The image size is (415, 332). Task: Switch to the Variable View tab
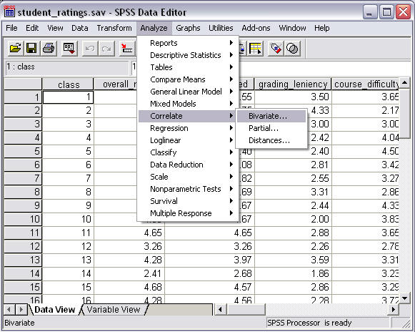click(114, 310)
